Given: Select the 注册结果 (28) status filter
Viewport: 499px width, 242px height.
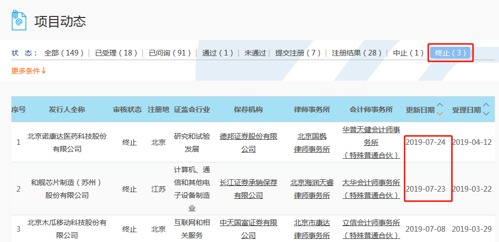Looking at the screenshot, I should coord(357,53).
